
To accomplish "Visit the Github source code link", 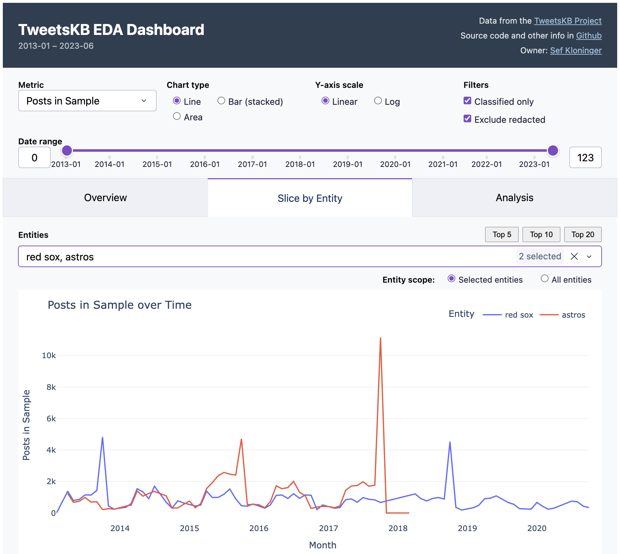I will 589,36.
